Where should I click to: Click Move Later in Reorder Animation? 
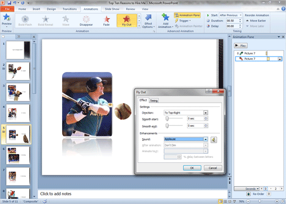click(255, 26)
